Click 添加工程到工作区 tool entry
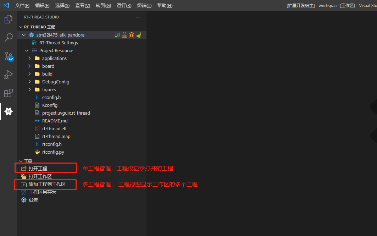The height and width of the screenshot is (236, 377). click(47, 184)
